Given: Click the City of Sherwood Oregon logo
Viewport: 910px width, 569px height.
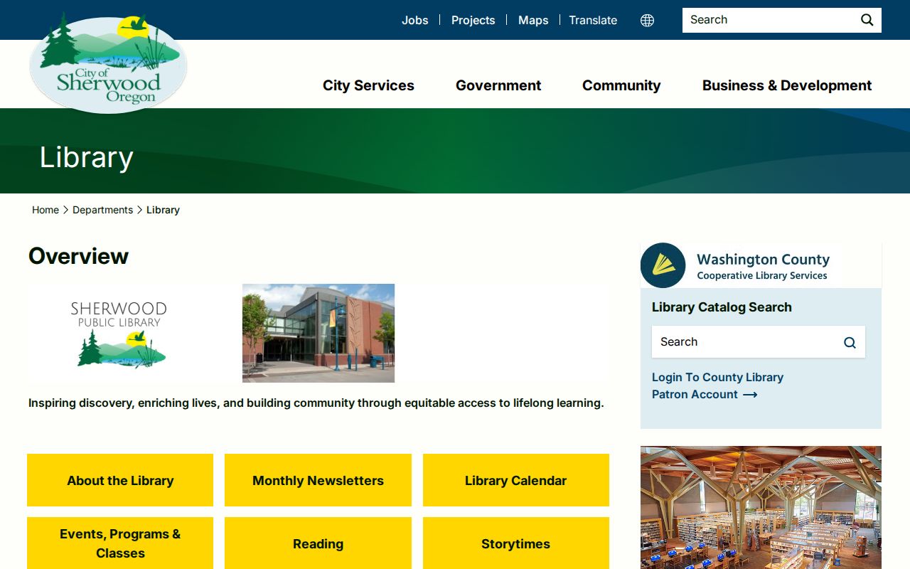Looking at the screenshot, I should pyautogui.click(x=108, y=63).
